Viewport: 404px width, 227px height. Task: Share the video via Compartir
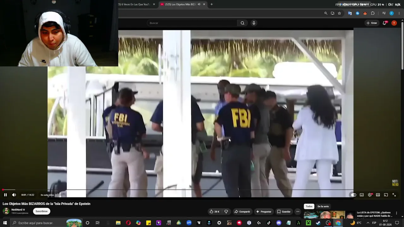tap(242, 212)
